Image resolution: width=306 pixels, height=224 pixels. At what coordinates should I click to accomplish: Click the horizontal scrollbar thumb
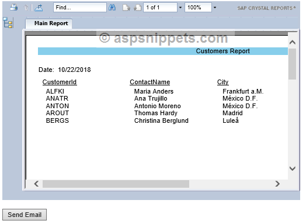(116, 184)
